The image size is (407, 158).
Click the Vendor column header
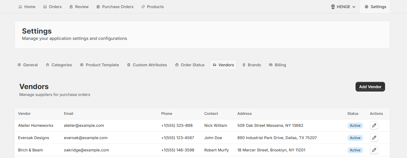point(24,114)
